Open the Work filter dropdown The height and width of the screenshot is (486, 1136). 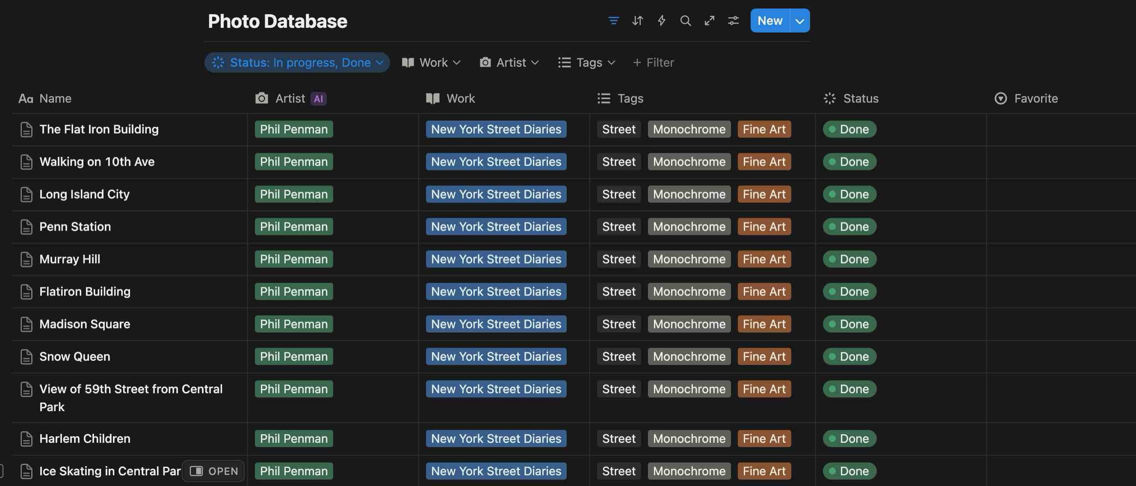431,62
